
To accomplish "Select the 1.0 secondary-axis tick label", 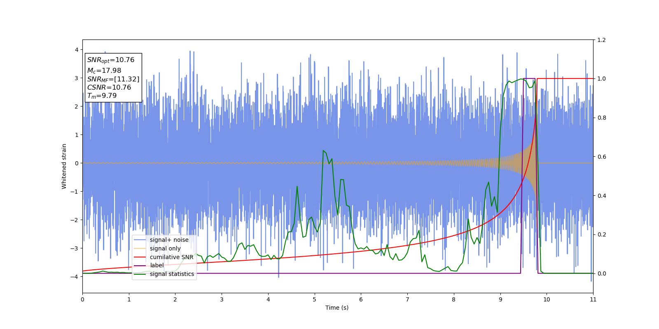I will tap(602, 79).
